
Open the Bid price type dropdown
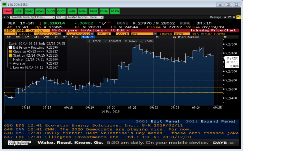click(155, 34)
